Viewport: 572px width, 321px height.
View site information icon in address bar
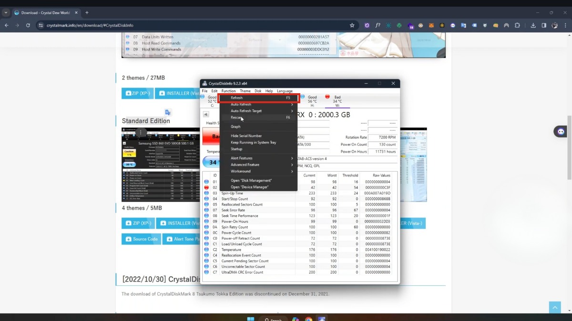click(x=41, y=25)
